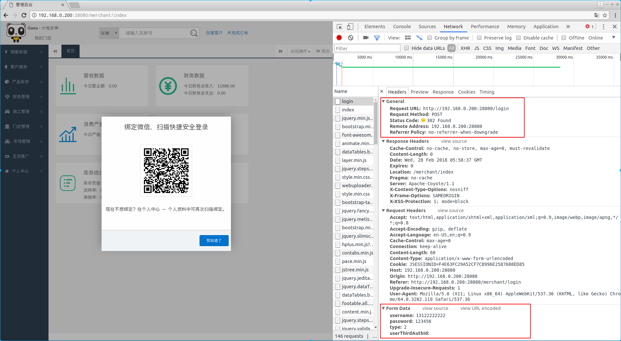Reload the page in the browser

click(24, 15)
